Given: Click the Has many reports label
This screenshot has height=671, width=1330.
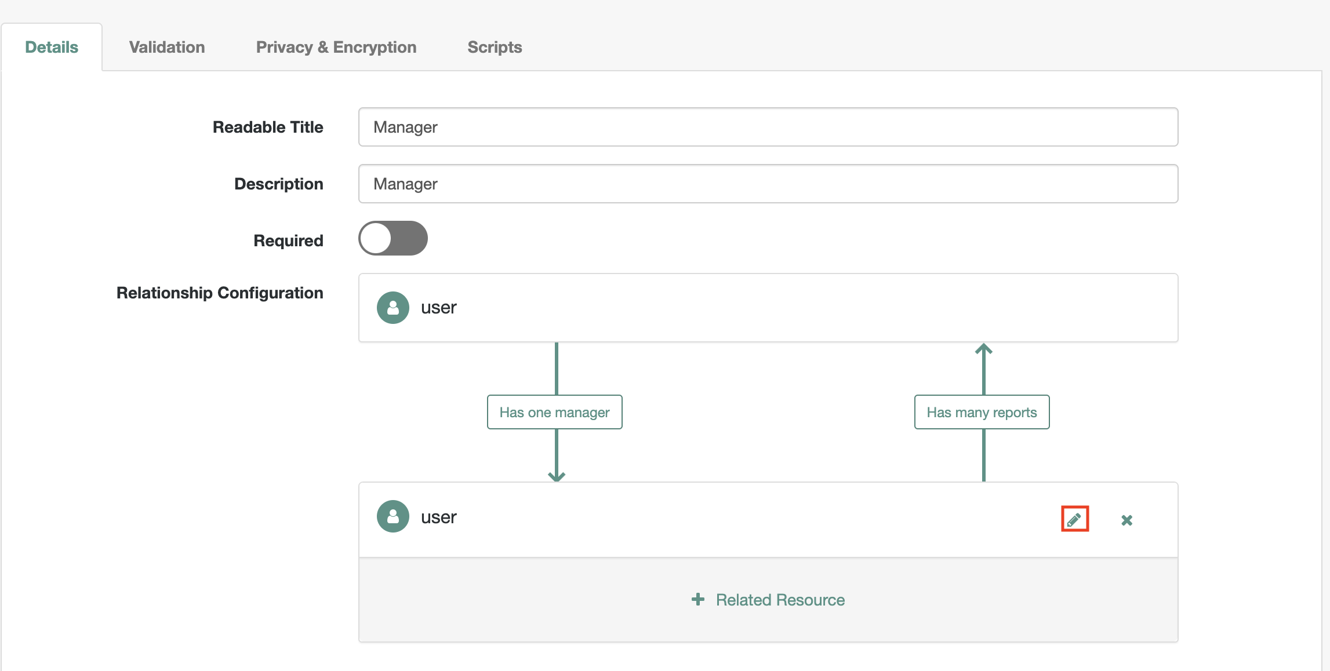Looking at the screenshot, I should pos(982,412).
